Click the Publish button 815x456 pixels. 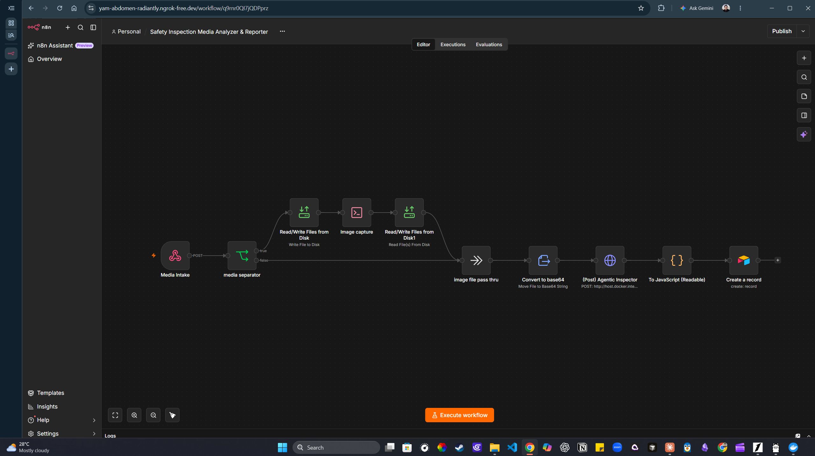point(782,31)
